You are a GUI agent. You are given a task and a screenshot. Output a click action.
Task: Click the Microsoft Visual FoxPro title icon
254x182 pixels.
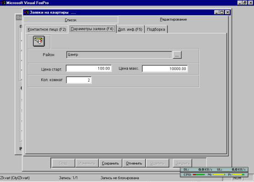click(3, 3)
